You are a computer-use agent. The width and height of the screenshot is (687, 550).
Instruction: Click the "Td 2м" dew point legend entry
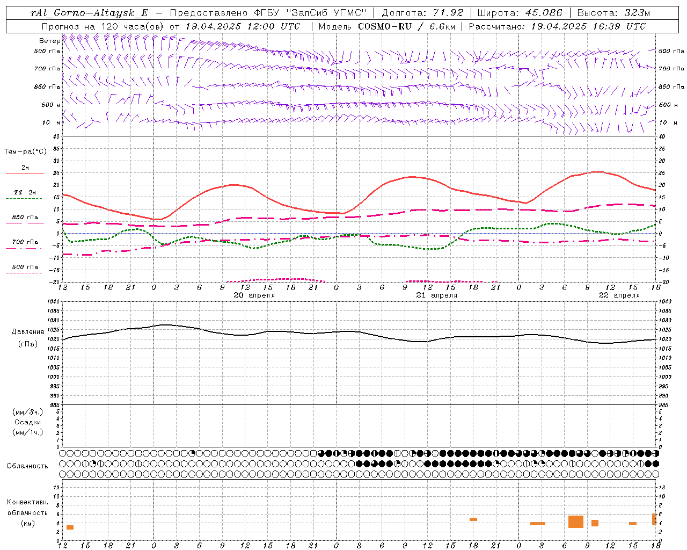click(25, 192)
